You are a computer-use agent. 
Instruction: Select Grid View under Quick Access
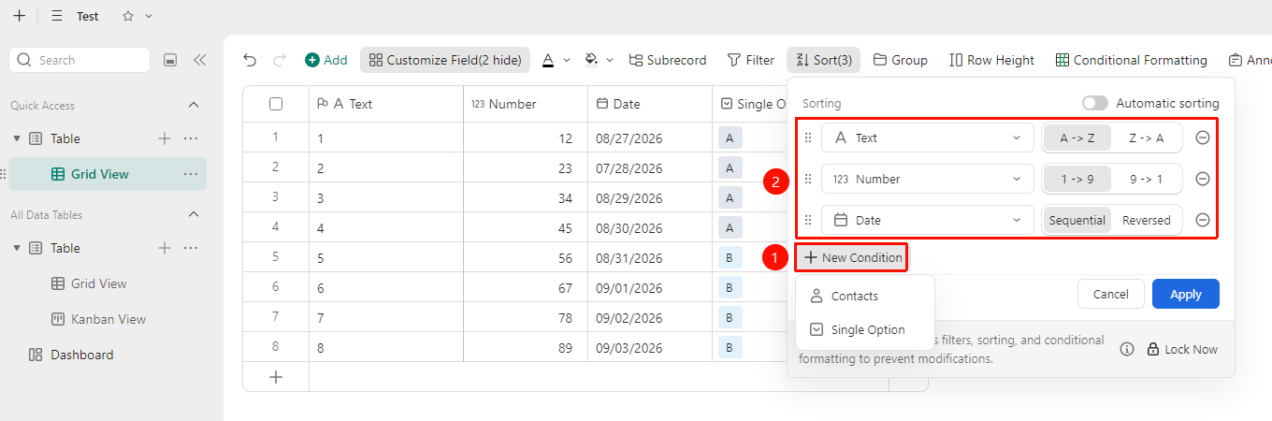click(x=108, y=174)
